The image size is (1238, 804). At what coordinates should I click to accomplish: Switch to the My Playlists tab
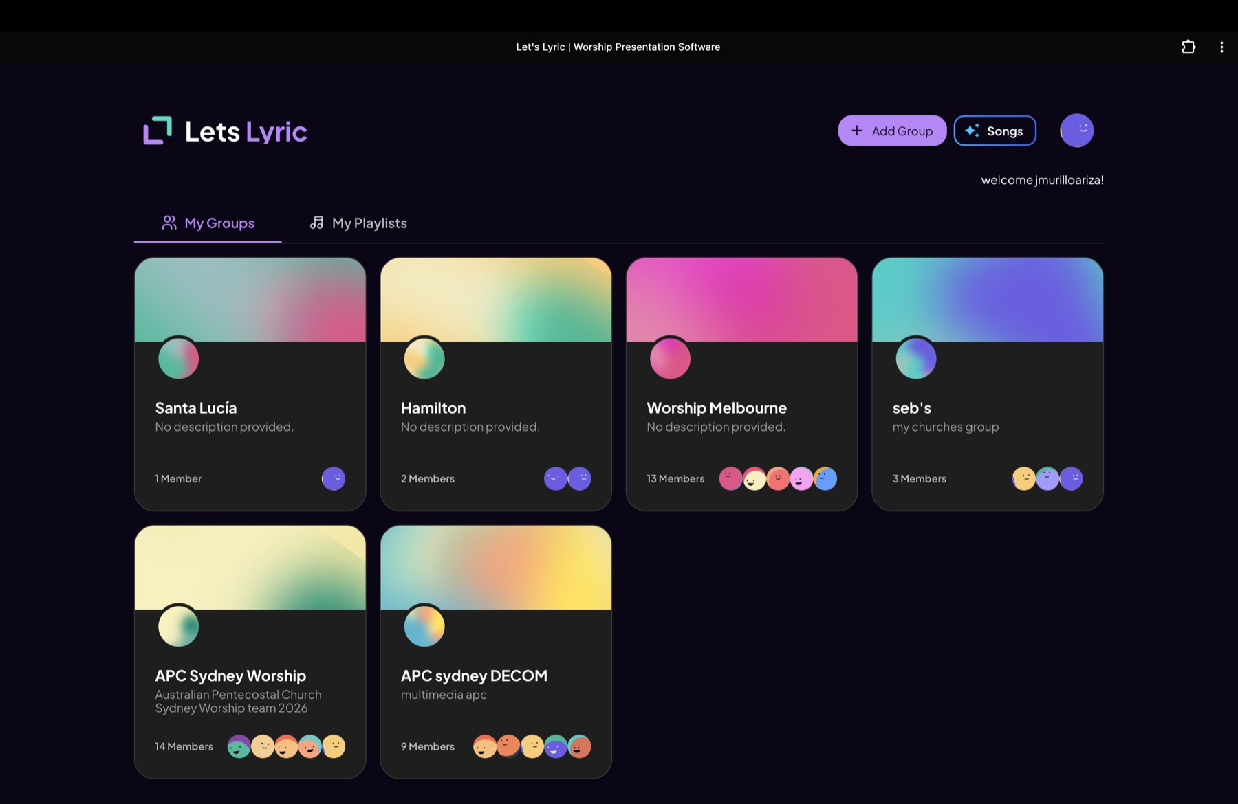tap(358, 223)
